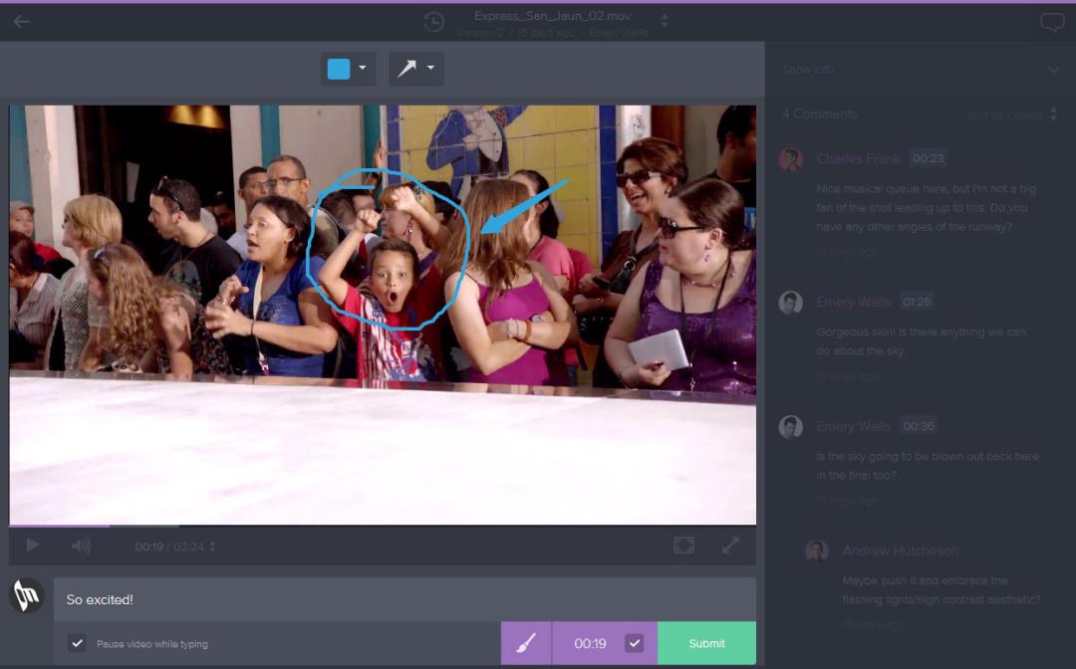This screenshot has height=669, width=1076.
Task: Toggle Pause video while typing checkbox
Action: click(x=77, y=643)
